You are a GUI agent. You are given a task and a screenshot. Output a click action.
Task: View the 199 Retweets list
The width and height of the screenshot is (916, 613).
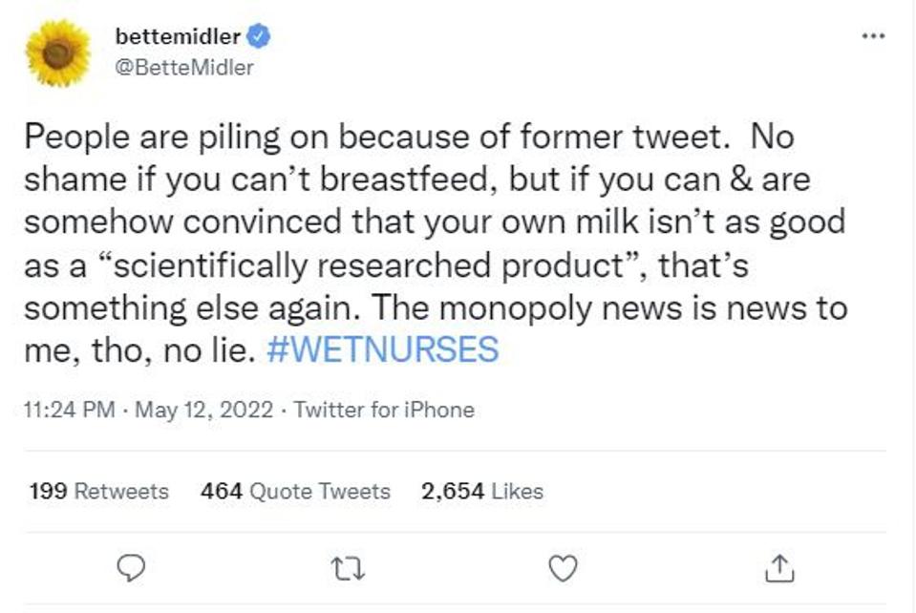pos(98,491)
